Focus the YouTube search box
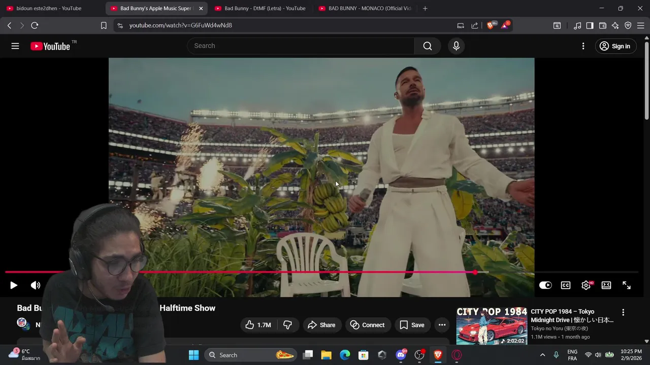The image size is (650, 365). click(301, 46)
